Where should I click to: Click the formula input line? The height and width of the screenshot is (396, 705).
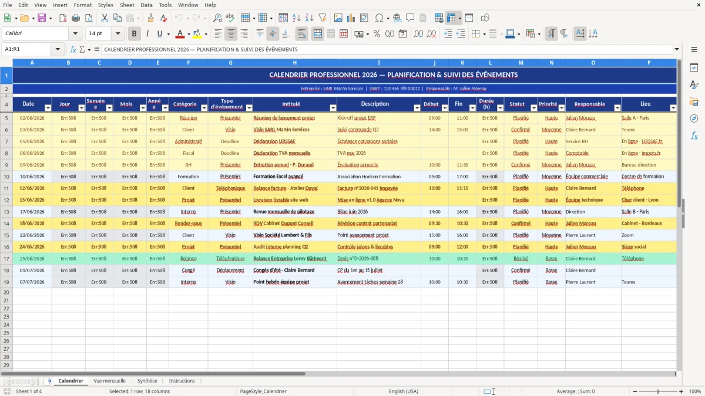[x=387, y=49]
